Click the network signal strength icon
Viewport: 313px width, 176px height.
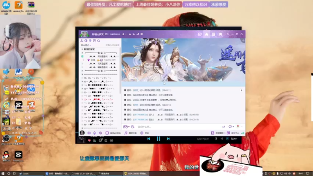click(243, 133)
